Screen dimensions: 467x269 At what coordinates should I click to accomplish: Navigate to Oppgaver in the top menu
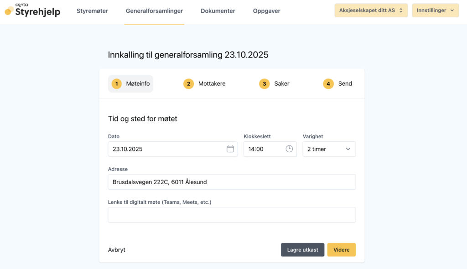coord(266,11)
